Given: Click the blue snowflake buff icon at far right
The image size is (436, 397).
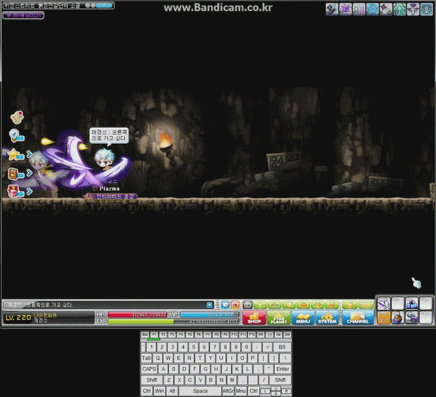Looking at the screenshot, I should [x=426, y=9].
